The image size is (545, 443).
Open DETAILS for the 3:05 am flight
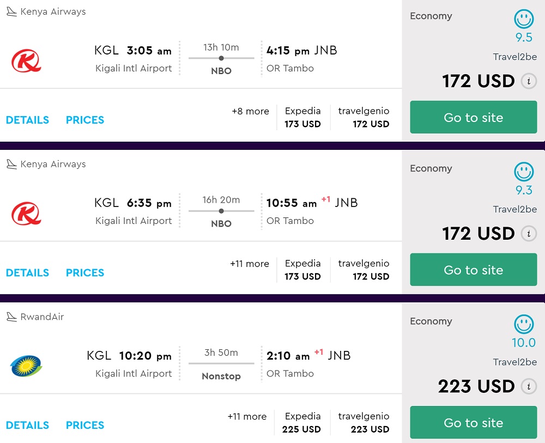(x=27, y=120)
